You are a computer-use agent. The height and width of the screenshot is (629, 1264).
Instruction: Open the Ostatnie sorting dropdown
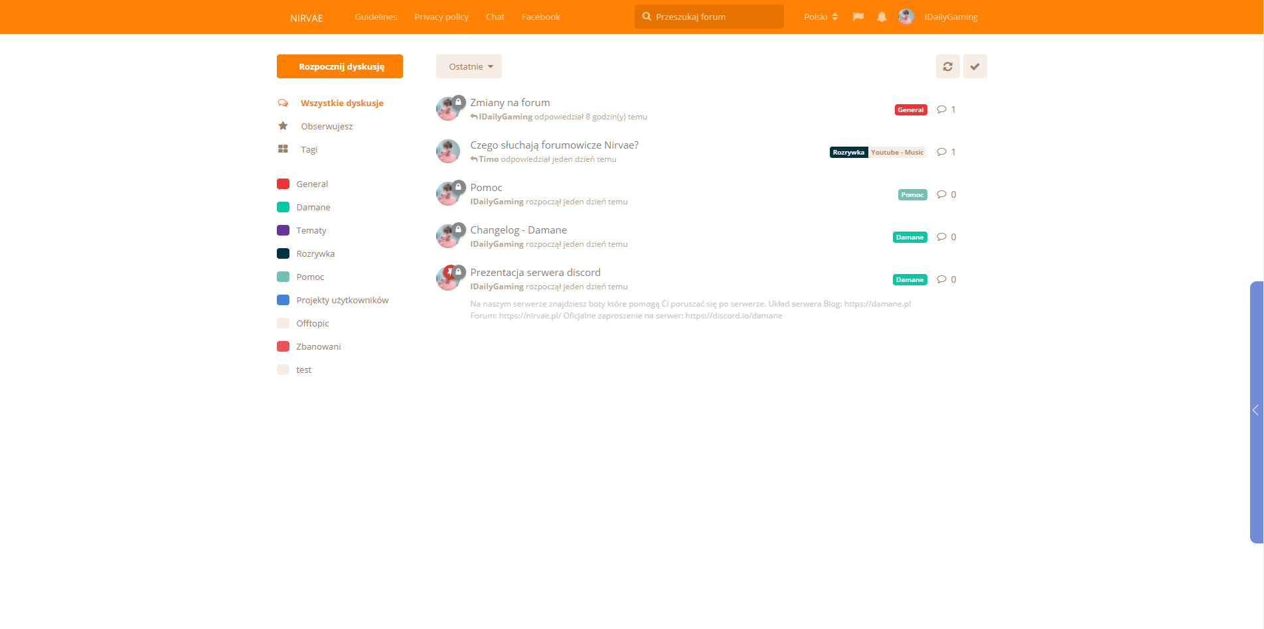[x=469, y=66]
